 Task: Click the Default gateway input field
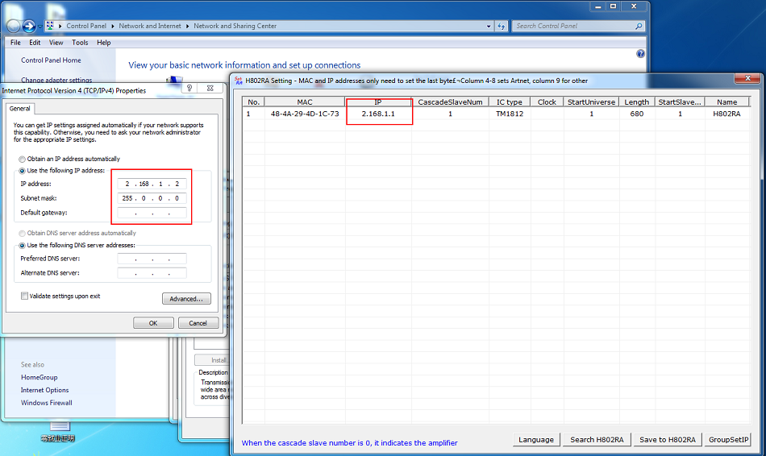(x=152, y=213)
